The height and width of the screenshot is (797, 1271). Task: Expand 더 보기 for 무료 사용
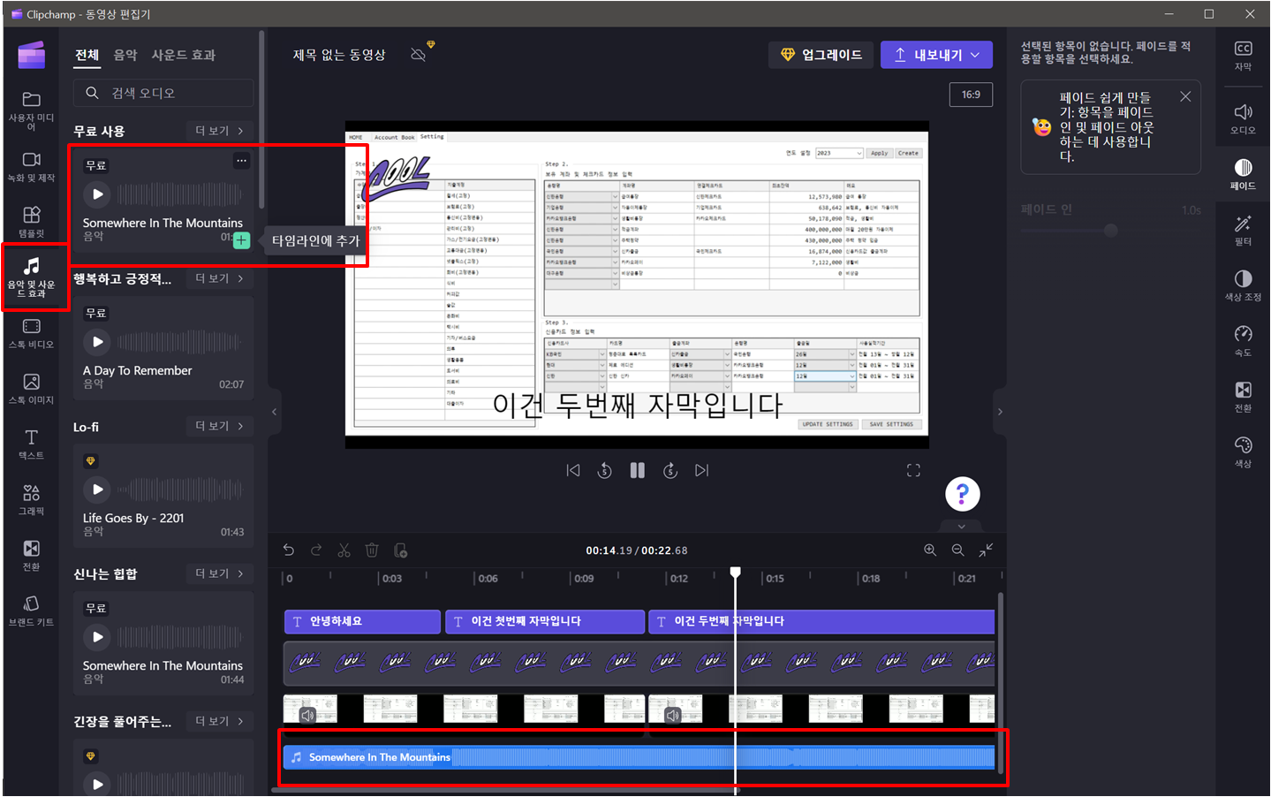point(220,131)
